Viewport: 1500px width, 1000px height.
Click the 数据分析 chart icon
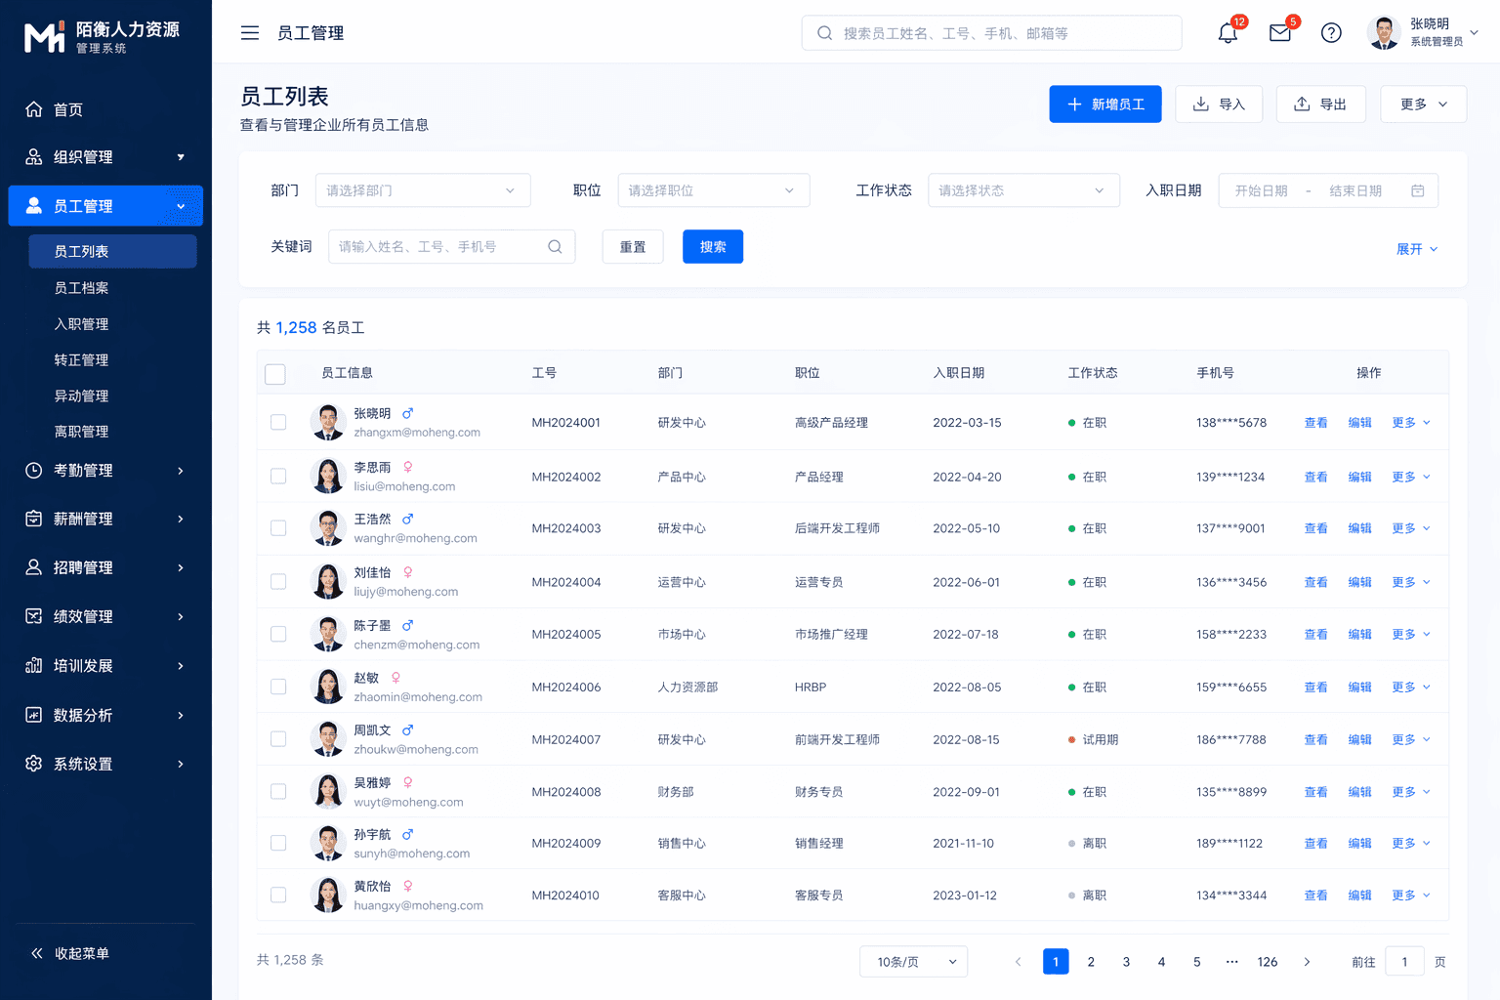pyautogui.click(x=34, y=715)
